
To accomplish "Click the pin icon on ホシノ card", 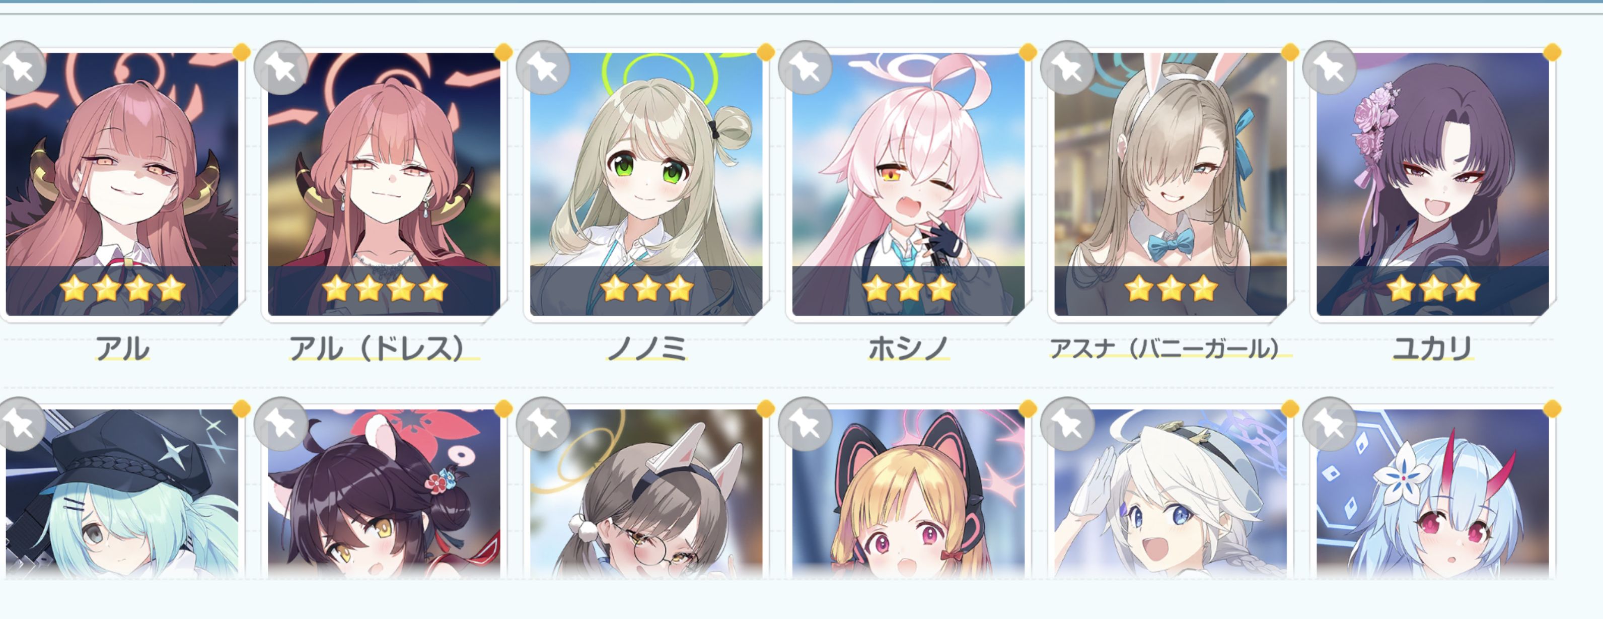I will (x=805, y=68).
